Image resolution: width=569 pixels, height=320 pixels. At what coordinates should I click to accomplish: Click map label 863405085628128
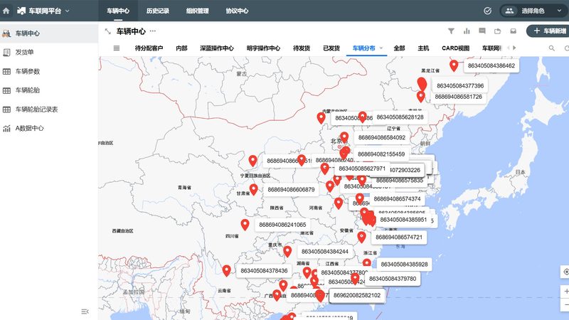coord(400,117)
